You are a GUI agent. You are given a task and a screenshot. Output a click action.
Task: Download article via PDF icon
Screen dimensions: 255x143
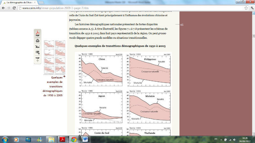(x=38, y=34)
